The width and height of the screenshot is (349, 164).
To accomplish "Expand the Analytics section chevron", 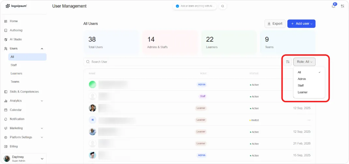I will (x=42, y=101).
